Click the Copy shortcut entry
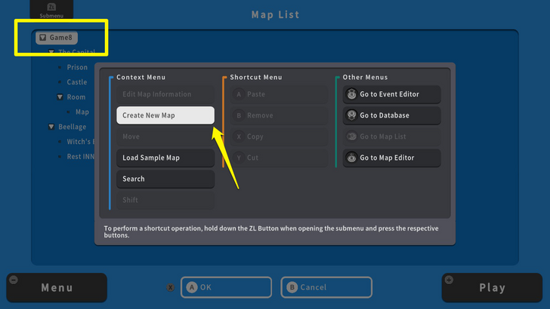This screenshot has height=309, width=550. pyautogui.click(x=279, y=136)
